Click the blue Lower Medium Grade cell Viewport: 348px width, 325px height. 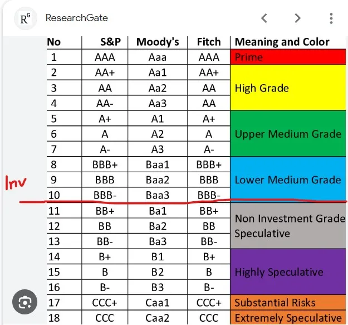click(288, 180)
